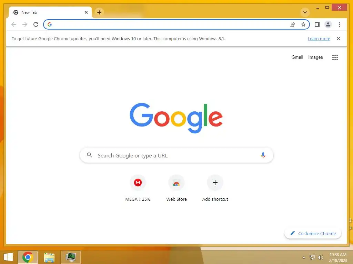Click the Chrome taskbar icon

tap(28, 257)
